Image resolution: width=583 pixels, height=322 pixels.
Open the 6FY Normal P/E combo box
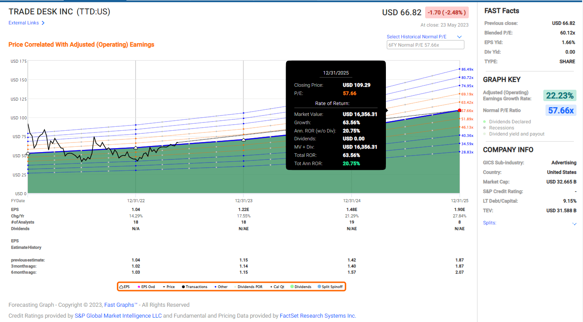[x=425, y=44]
